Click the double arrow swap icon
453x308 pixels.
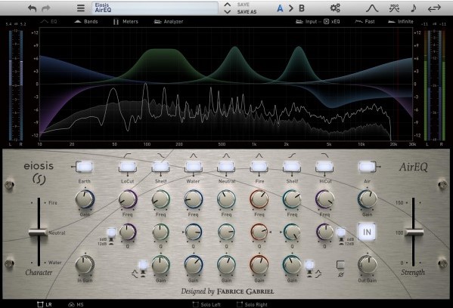434,8
